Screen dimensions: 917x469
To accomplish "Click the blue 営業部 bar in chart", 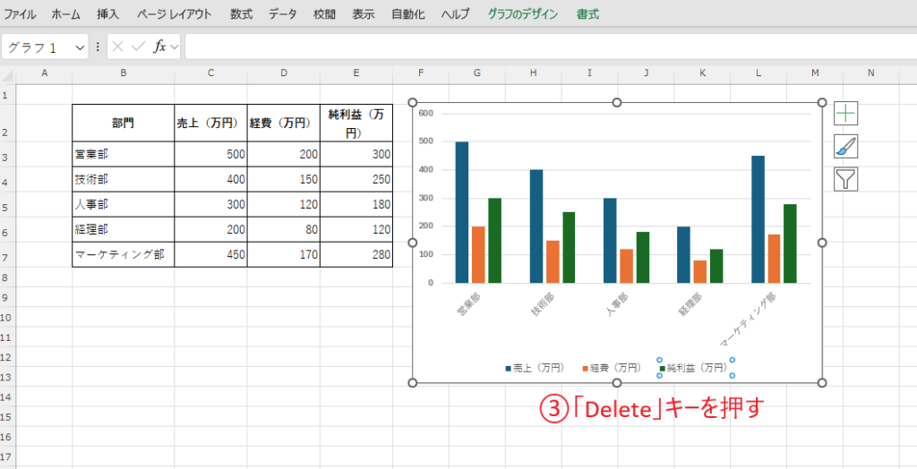I will point(462,212).
